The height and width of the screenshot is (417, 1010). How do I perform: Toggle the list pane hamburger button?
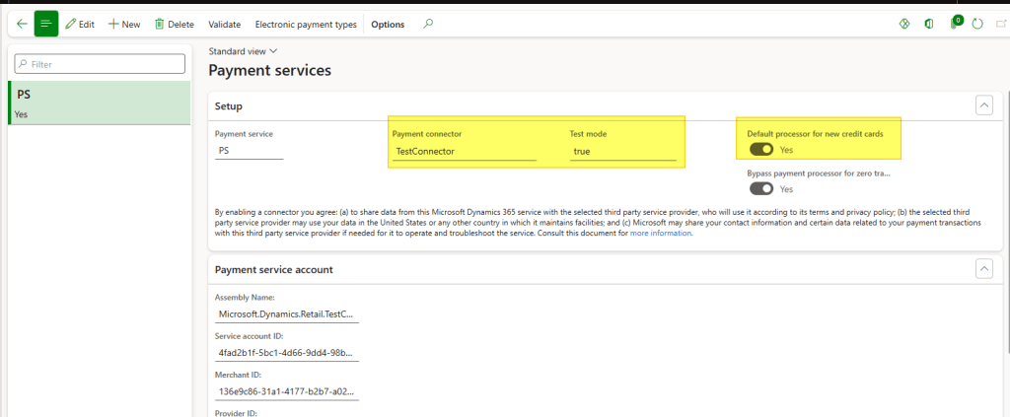(x=46, y=24)
